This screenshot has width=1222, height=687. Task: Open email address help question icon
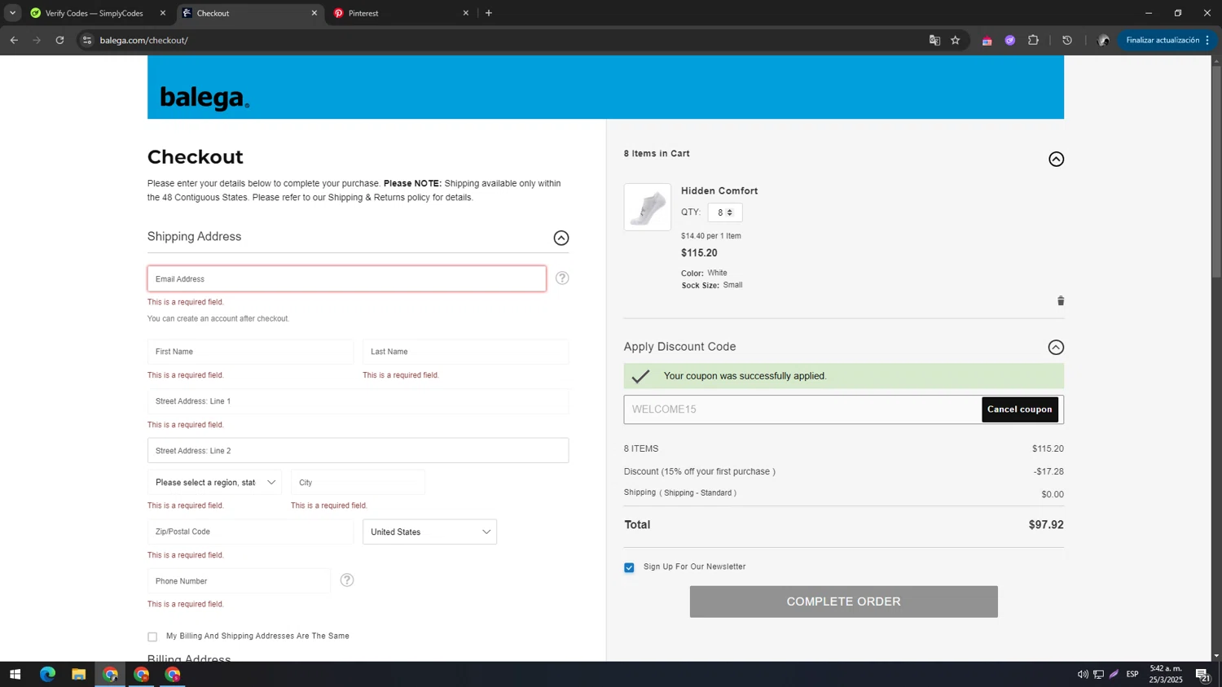(562, 278)
